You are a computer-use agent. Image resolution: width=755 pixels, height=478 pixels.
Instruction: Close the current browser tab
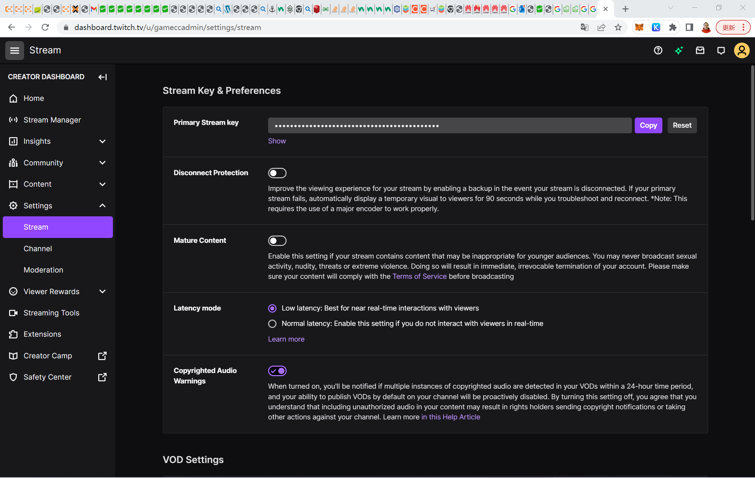point(606,9)
